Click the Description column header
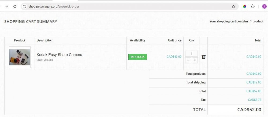Screen dimensions: 268x117 point(44,40)
